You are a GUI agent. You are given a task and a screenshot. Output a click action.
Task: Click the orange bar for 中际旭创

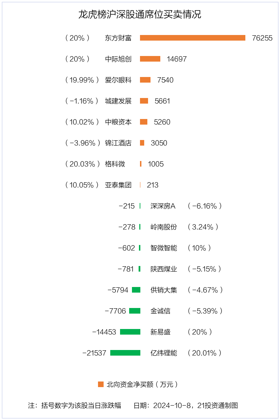click(150, 59)
